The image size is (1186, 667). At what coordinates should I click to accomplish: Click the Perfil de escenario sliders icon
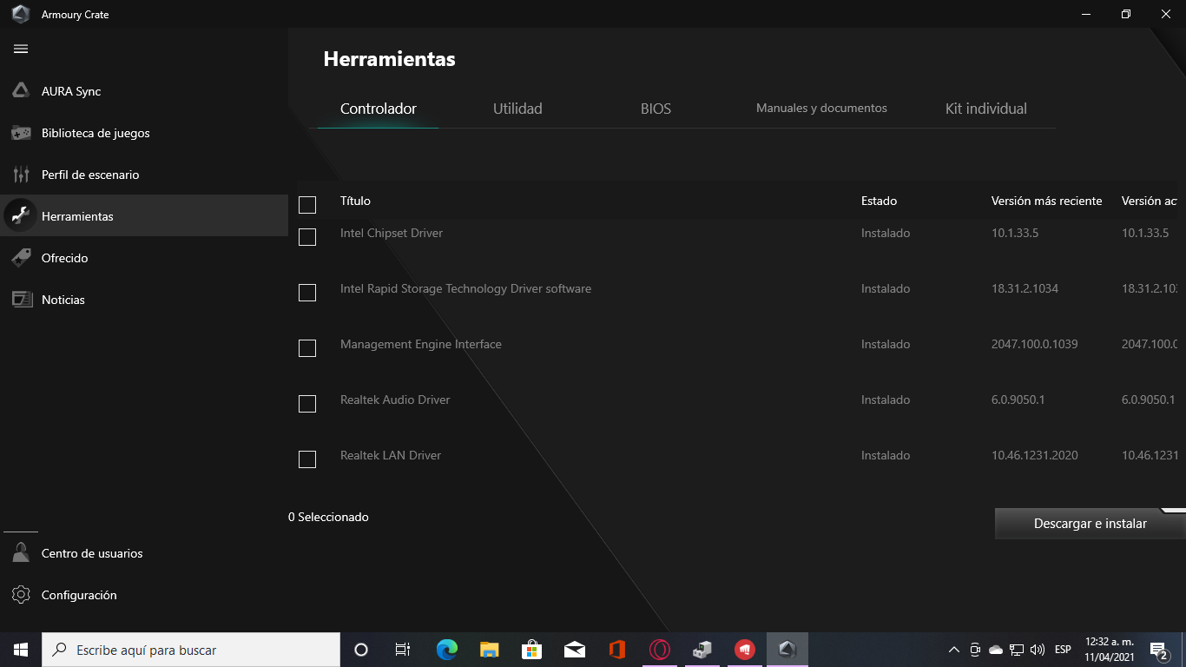click(21, 175)
